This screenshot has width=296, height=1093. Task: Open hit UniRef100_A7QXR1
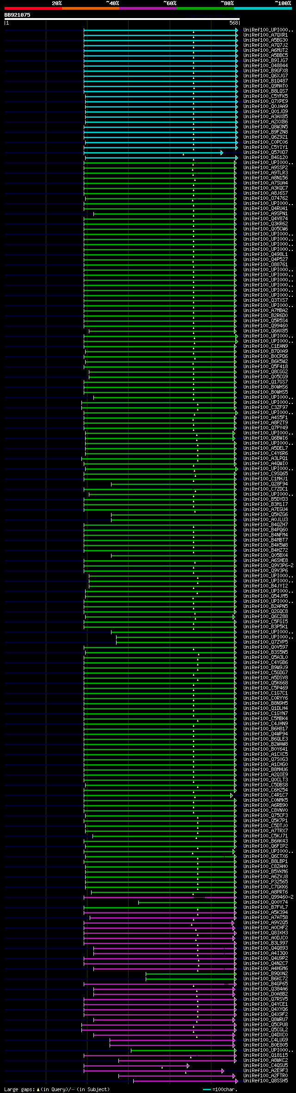point(265,35)
